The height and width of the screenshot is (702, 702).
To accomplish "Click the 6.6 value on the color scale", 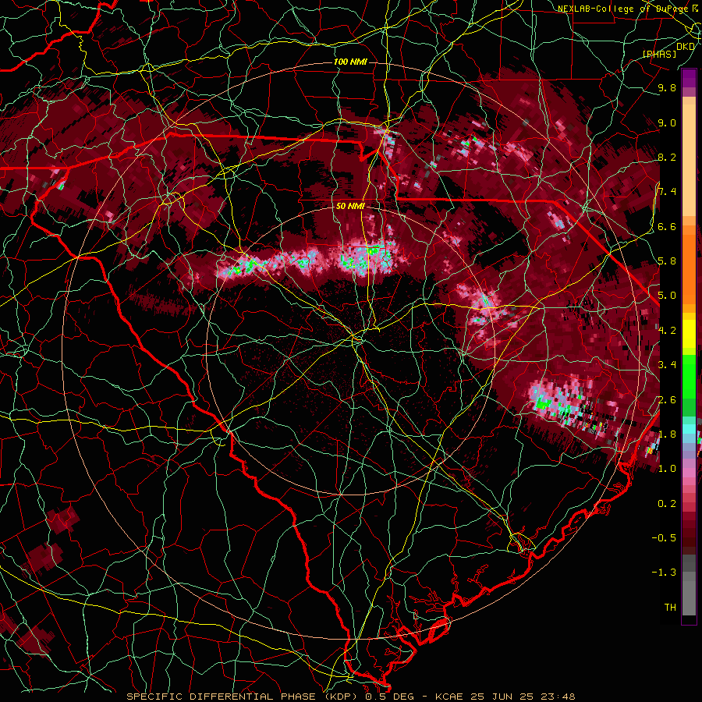I will (667, 226).
